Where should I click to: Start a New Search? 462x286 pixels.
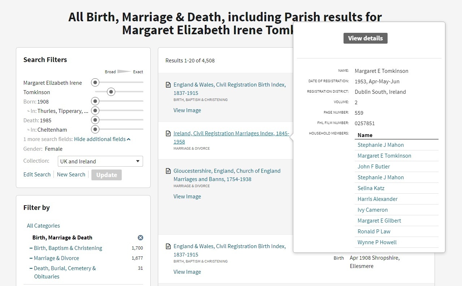point(71,175)
